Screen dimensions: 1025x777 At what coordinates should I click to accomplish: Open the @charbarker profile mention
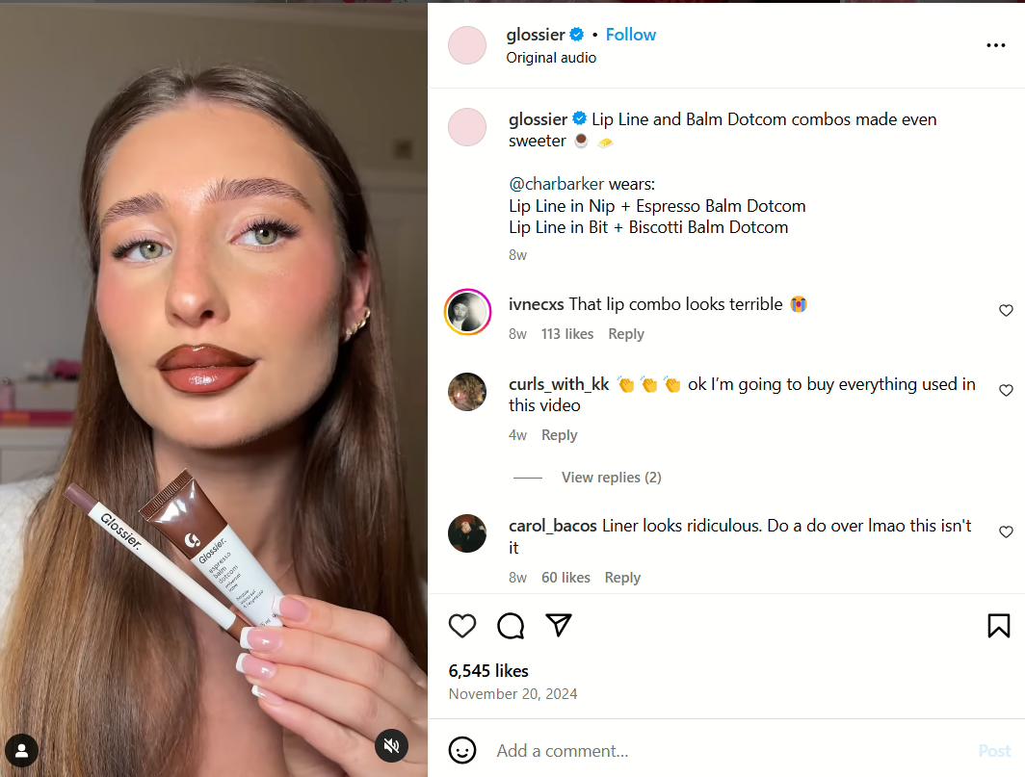point(556,184)
